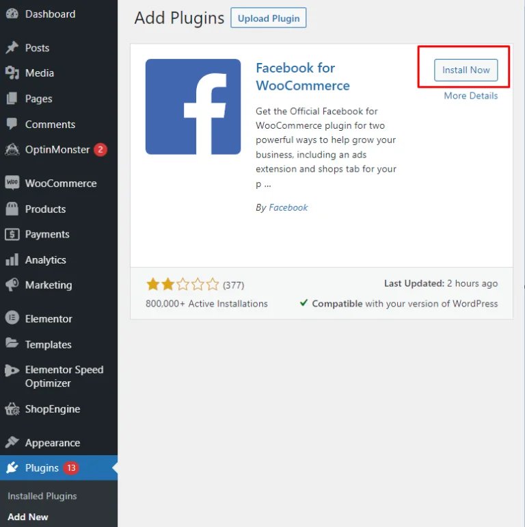Open the Payments menu item
525x527 pixels.
[x=47, y=234]
